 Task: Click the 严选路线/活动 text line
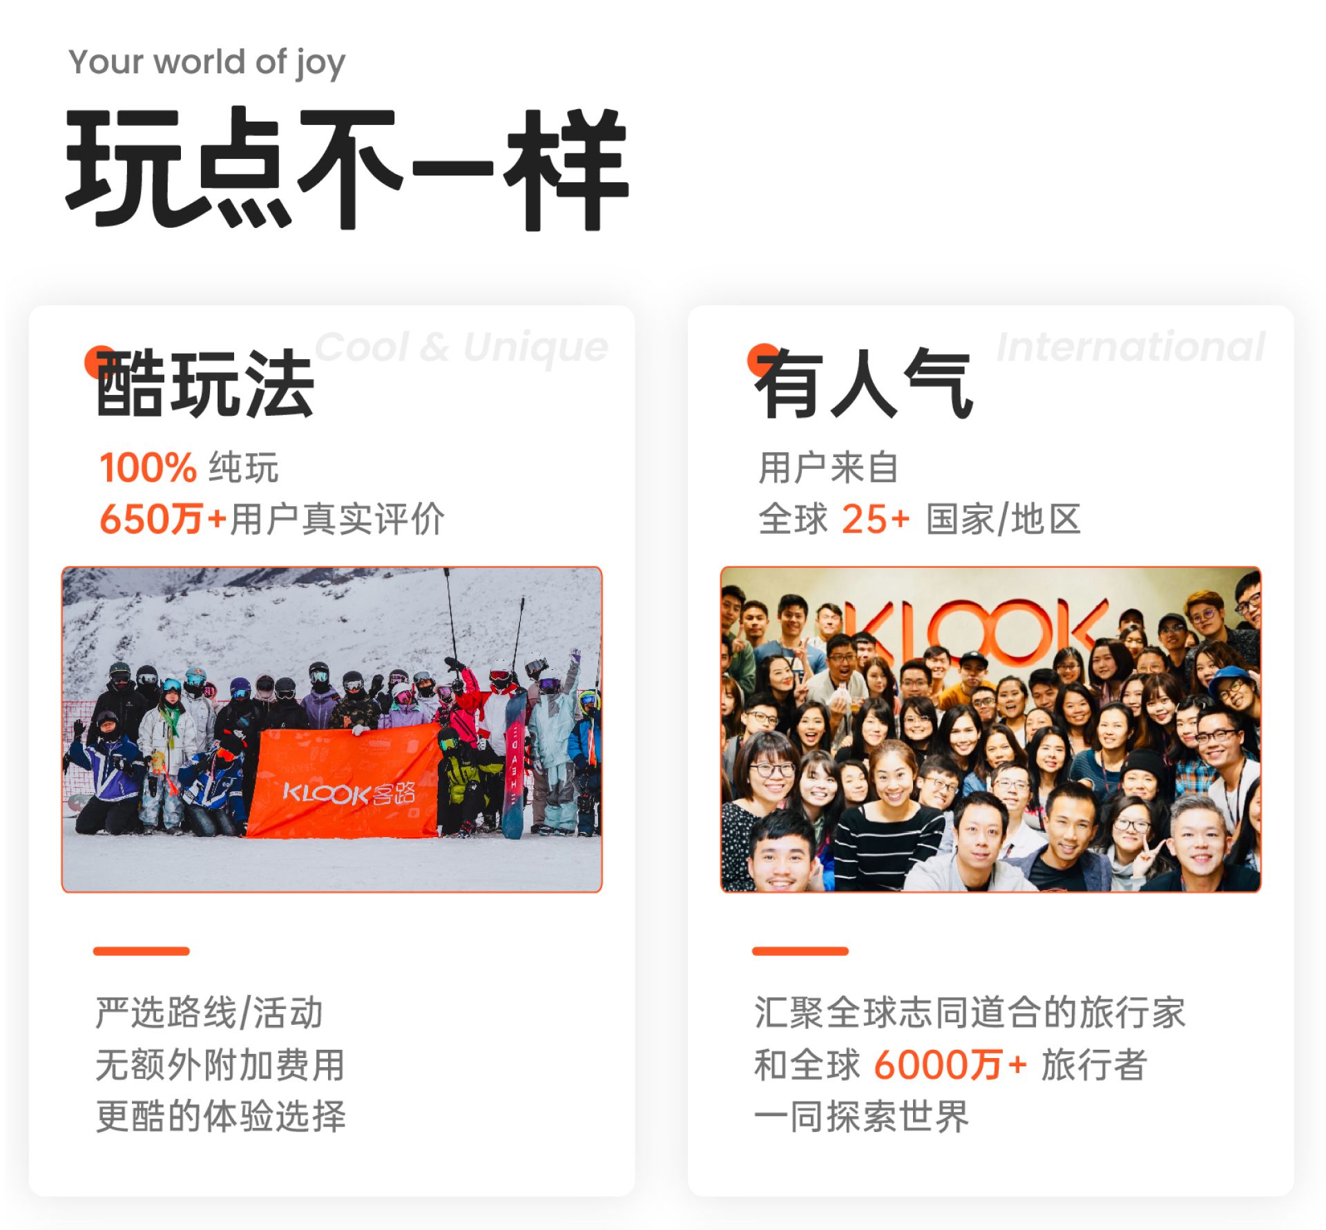click(209, 1012)
